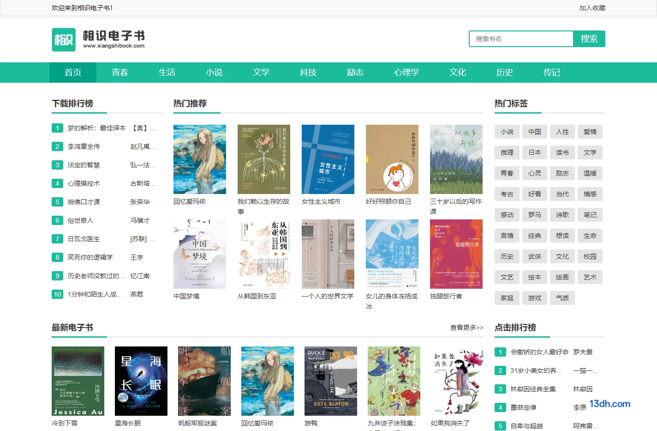Open 帆船军舰谜案 book cover
Screen dimensions: 657x431
pyautogui.click(x=204, y=381)
